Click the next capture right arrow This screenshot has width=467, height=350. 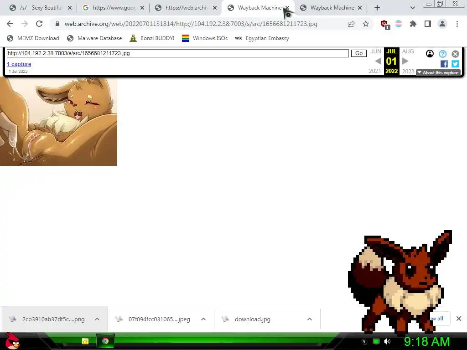click(x=405, y=61)
